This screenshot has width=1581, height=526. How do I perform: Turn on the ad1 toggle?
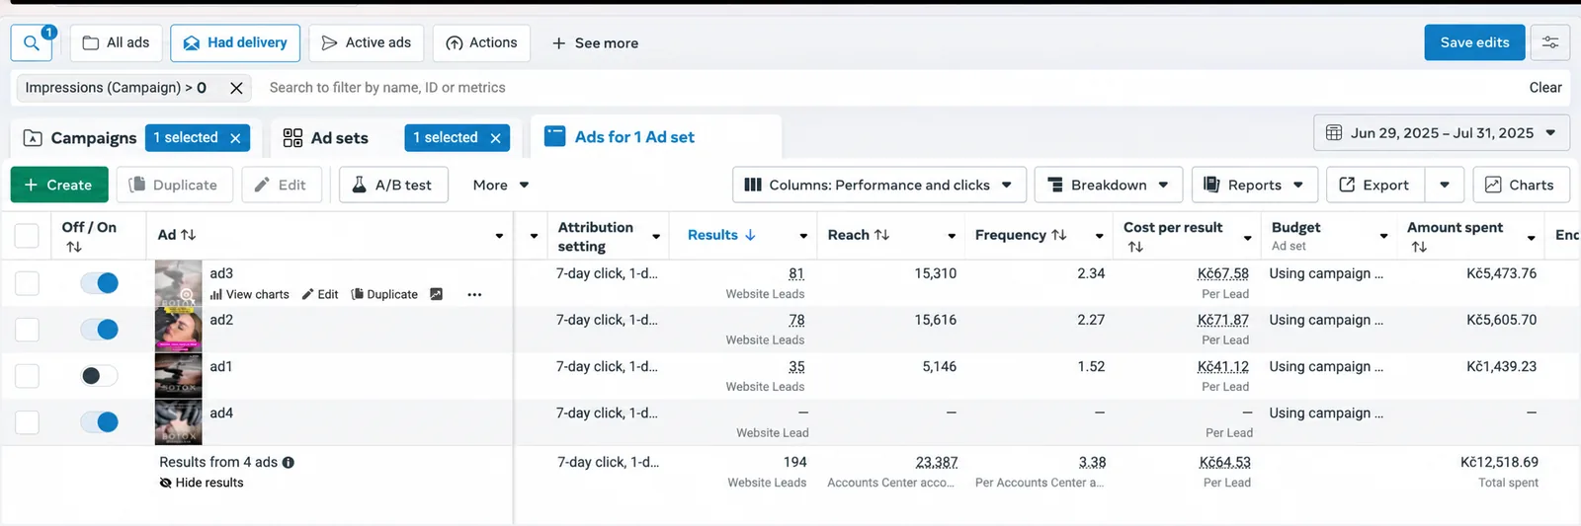100,376
